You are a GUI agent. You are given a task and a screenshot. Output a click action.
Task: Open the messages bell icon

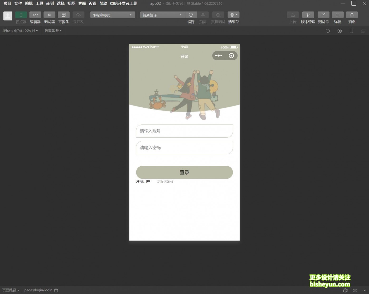click(x=352, y=15)
